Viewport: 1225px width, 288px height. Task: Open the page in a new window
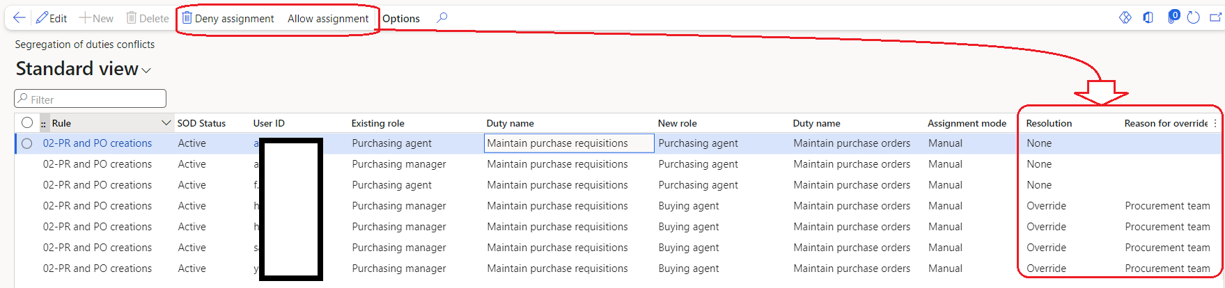click(1215, 18)
